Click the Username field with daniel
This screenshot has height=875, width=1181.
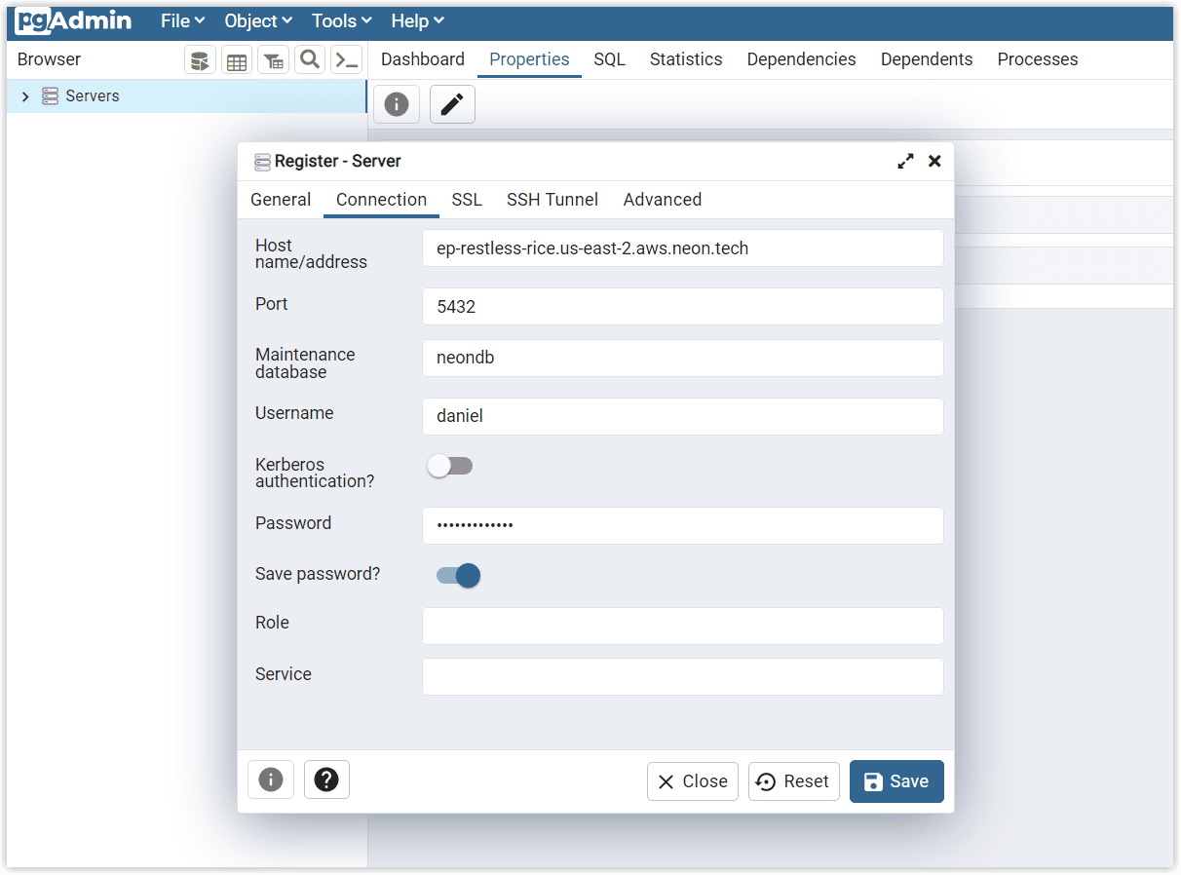[x=683, y=416]
